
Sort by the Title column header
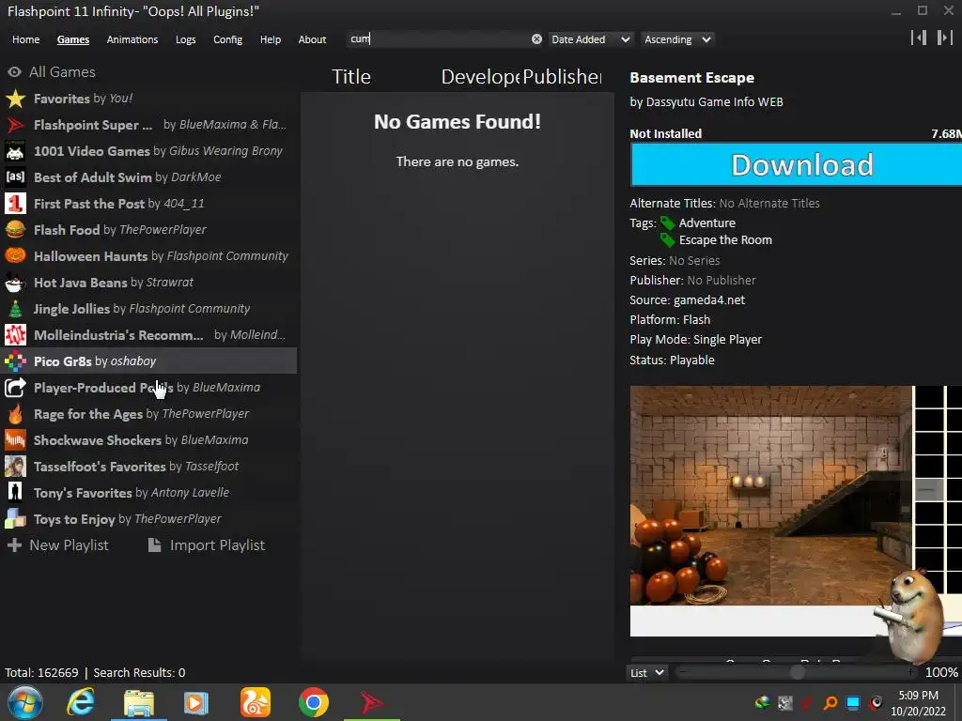(351, 77)
